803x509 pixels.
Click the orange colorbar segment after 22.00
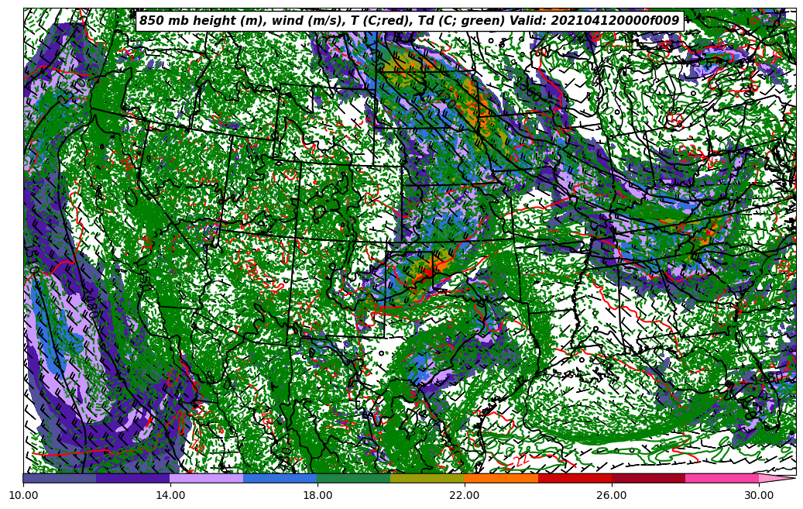501,478
